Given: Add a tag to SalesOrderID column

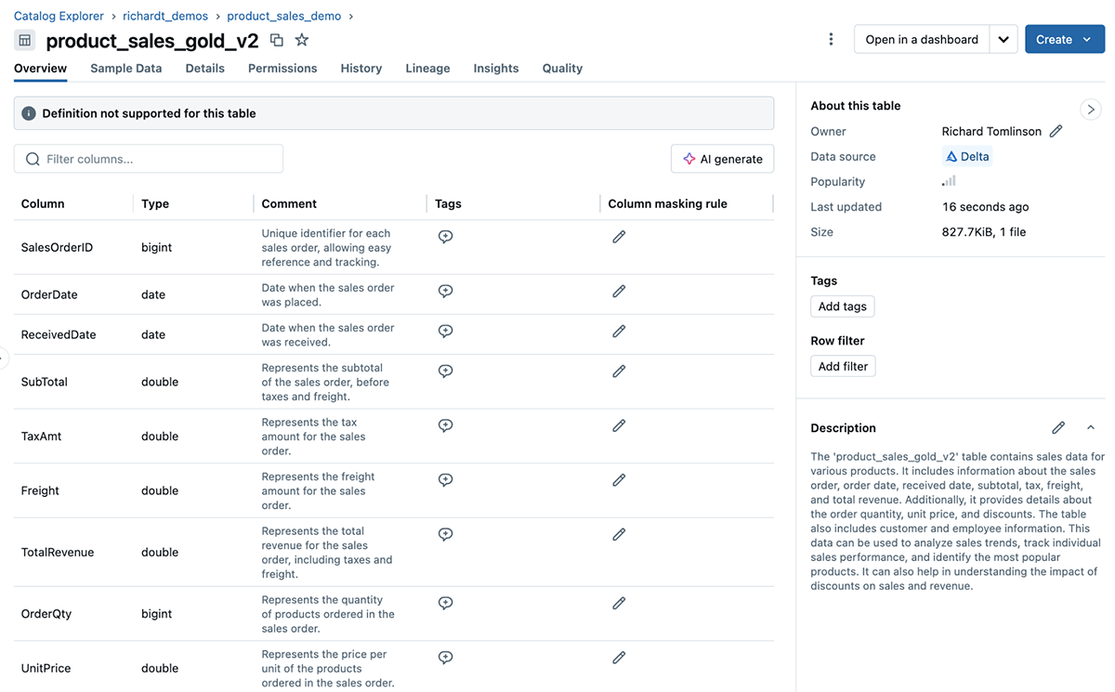Looking at the screenshot, I should point(445,237).
